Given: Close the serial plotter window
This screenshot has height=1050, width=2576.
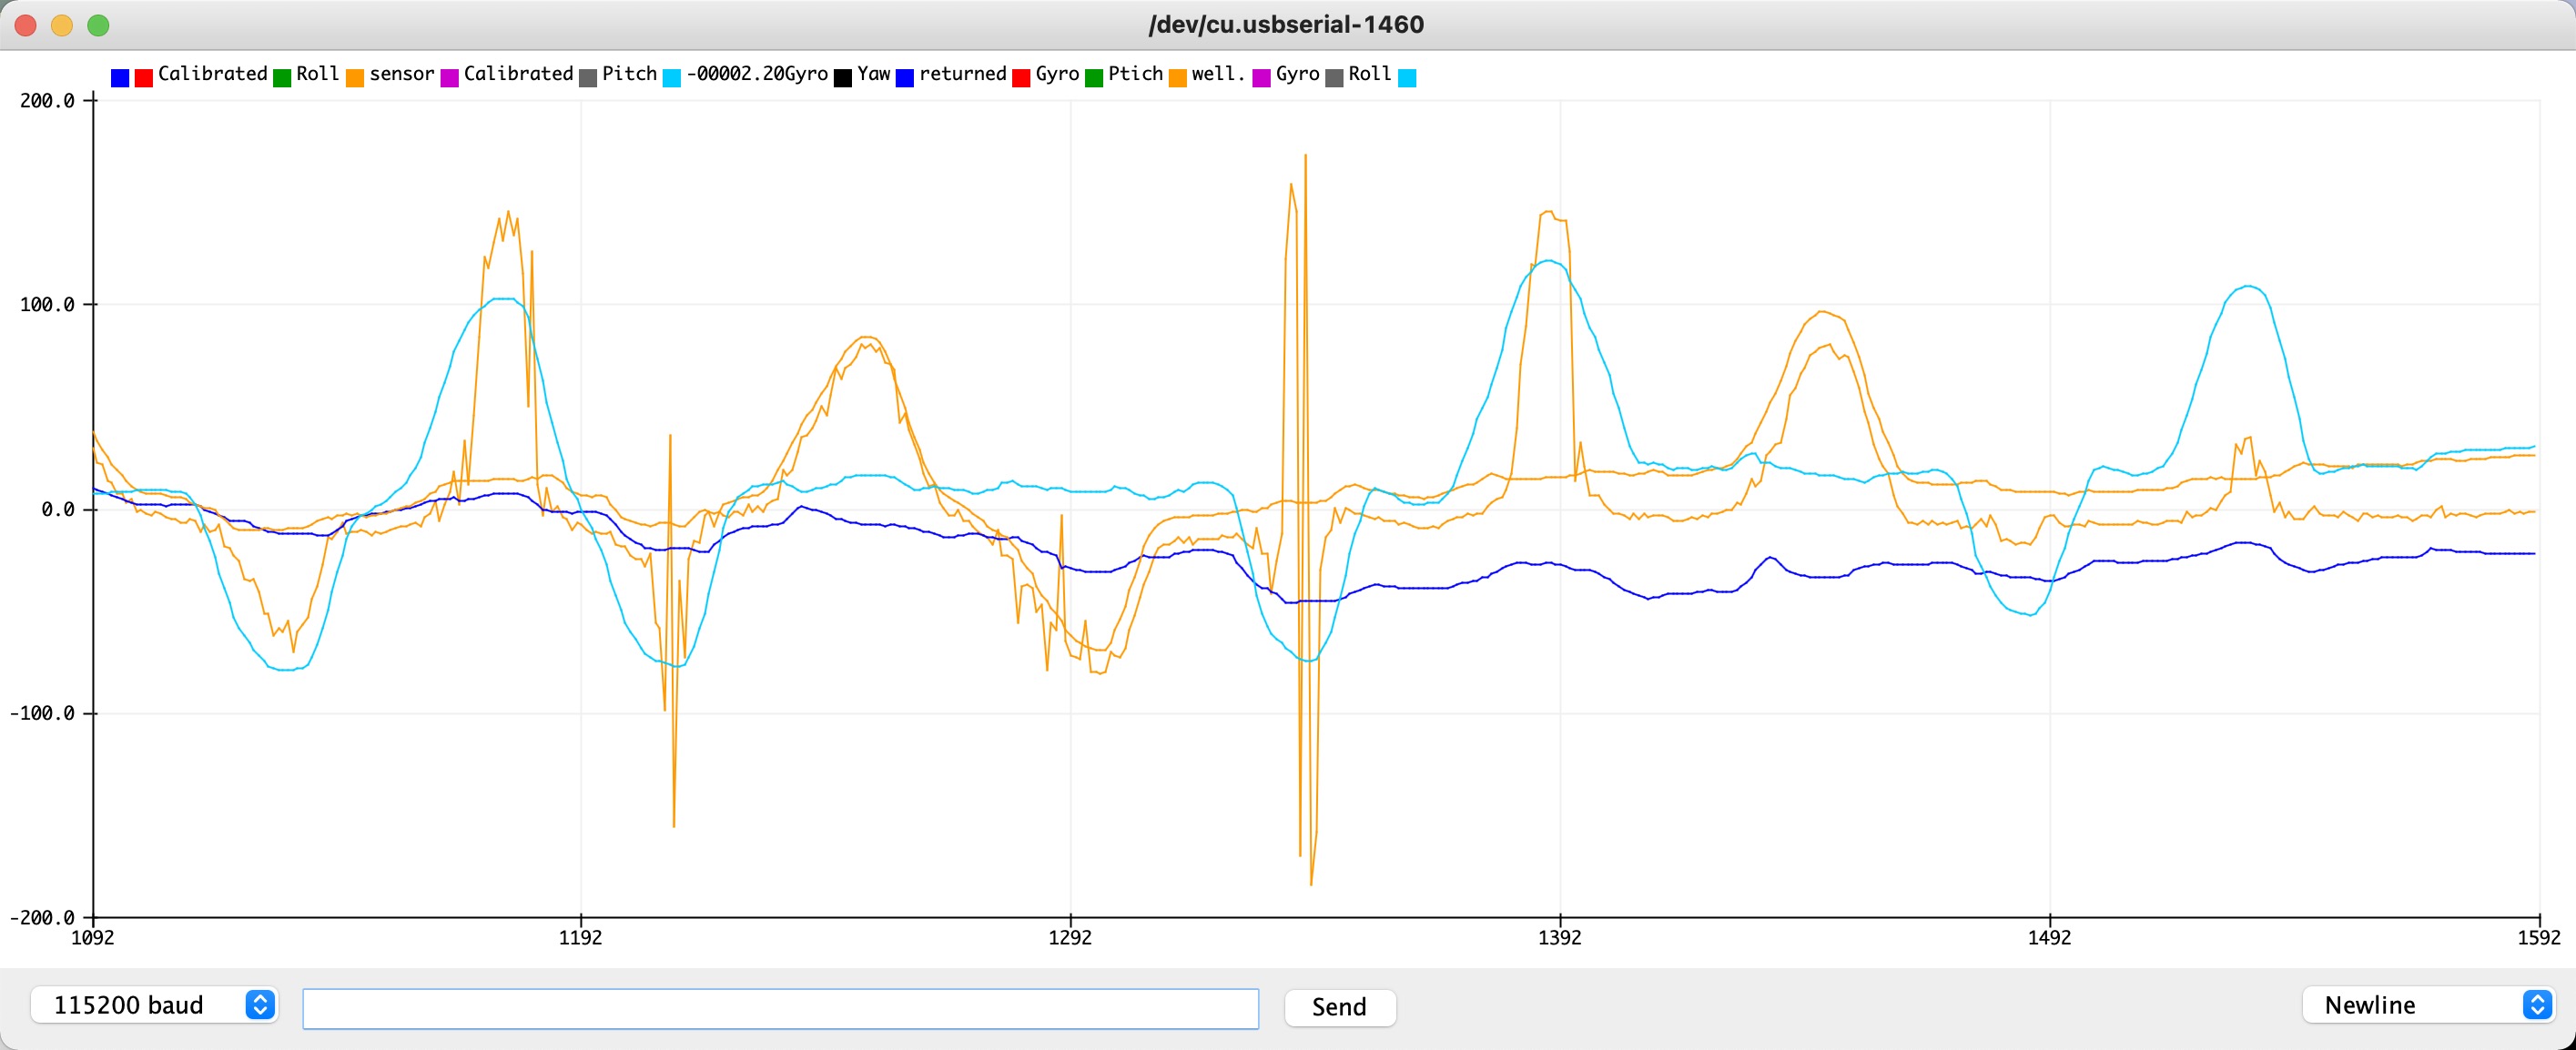Looking at the screenshot, I should click(26, 25).
